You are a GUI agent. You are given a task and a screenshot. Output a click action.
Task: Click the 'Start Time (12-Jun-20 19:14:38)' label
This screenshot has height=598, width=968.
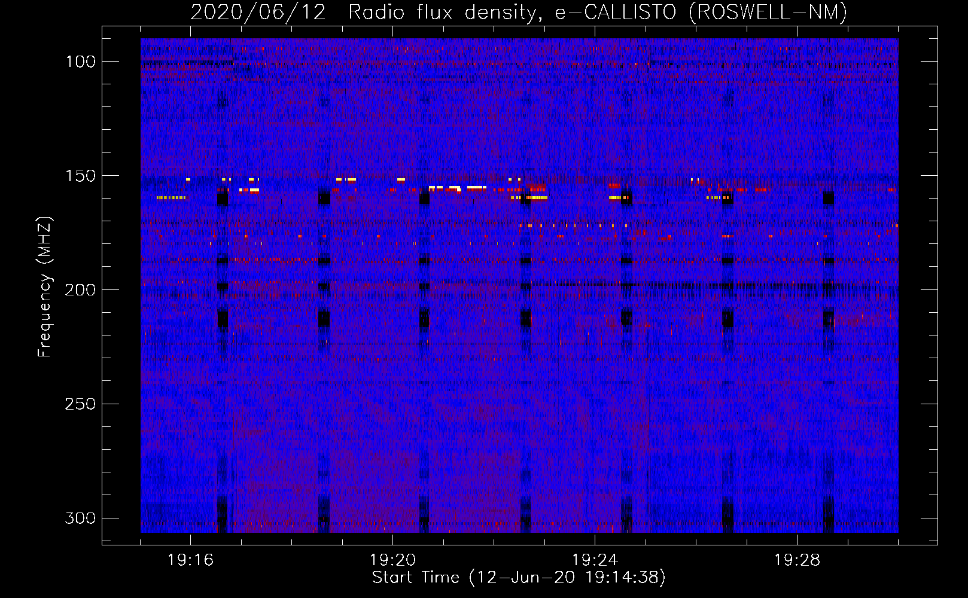coord(519,578)
